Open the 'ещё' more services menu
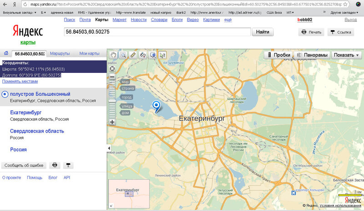 click(x=227, y=20)
